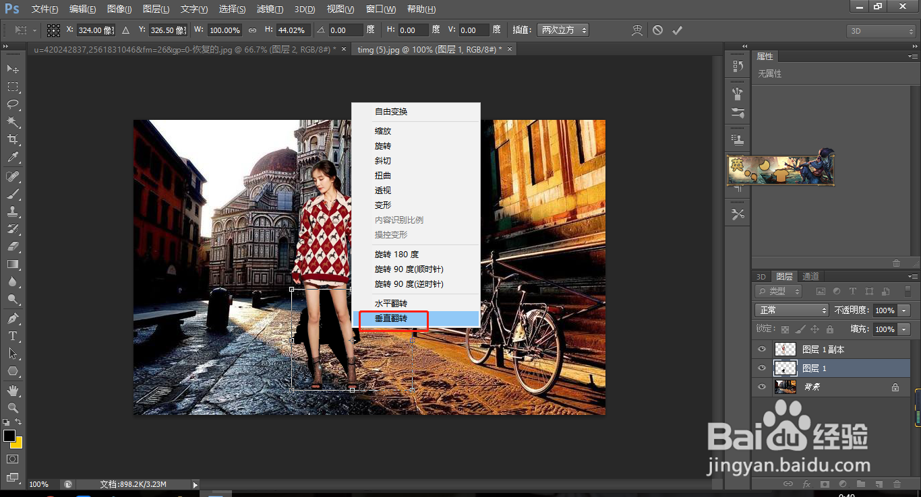Screen dimensions: 921x497
Task: Select the Gradient tool
Action: [x=13, y=264]
